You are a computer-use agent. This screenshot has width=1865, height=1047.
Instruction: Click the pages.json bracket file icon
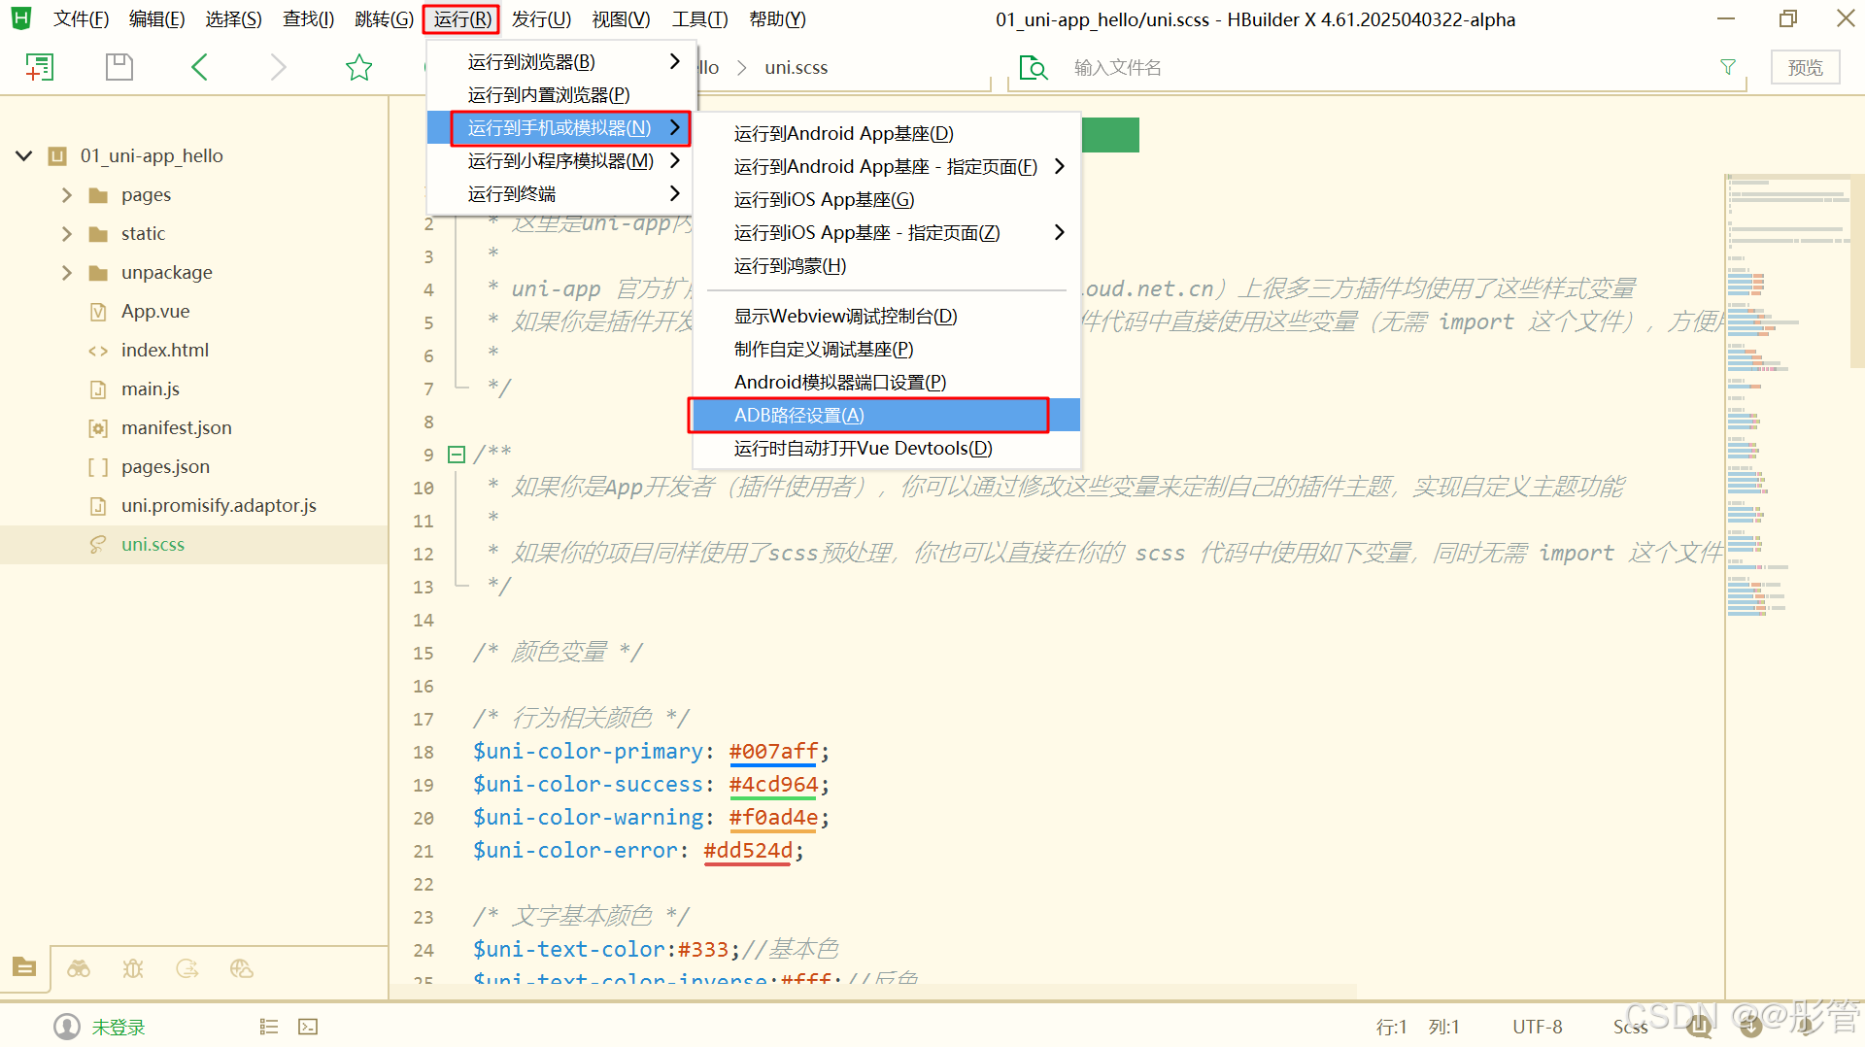(97, 467)
